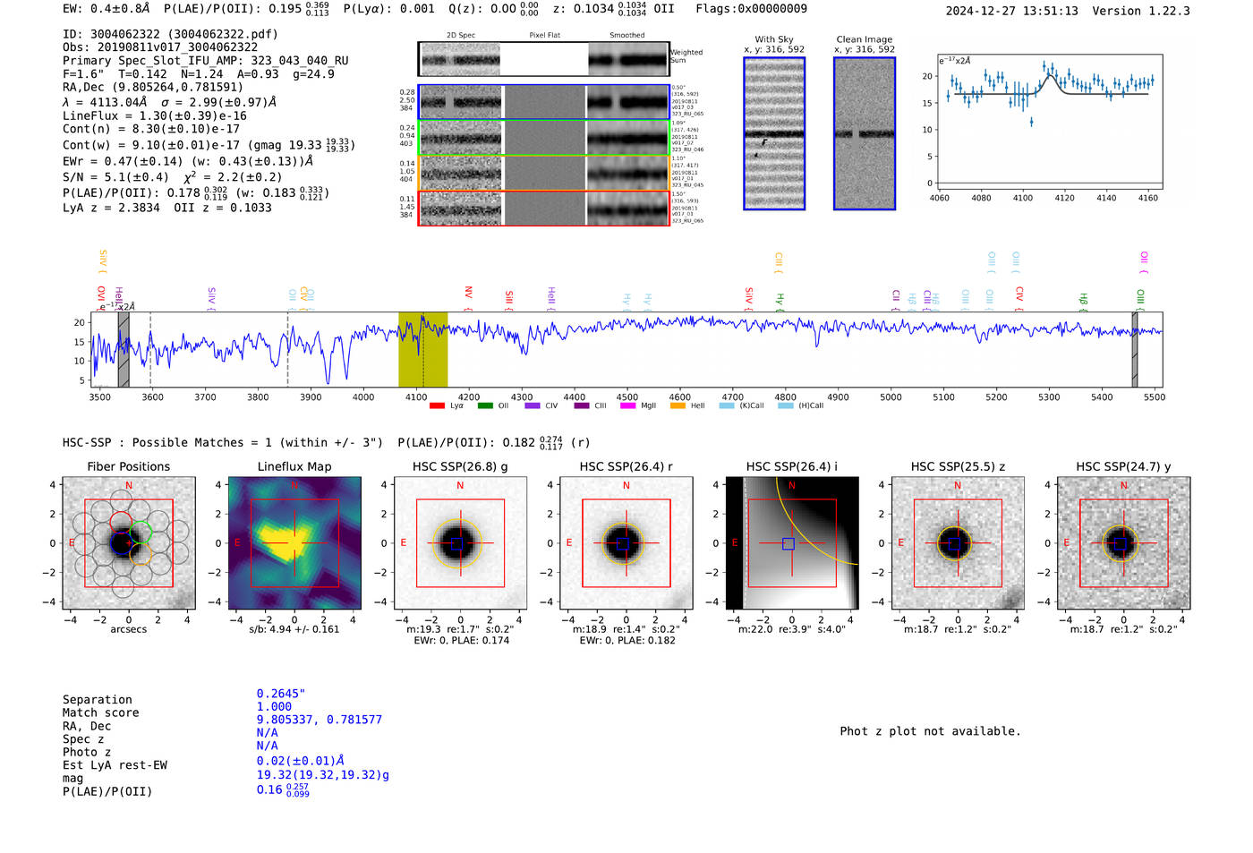Click the Fiber Positions image panel
Screen dimensions: 1253x853
tap(128, 543)
